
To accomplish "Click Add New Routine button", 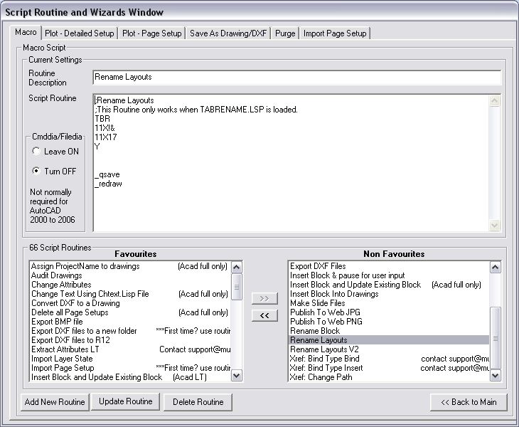I will coord(55,402).
